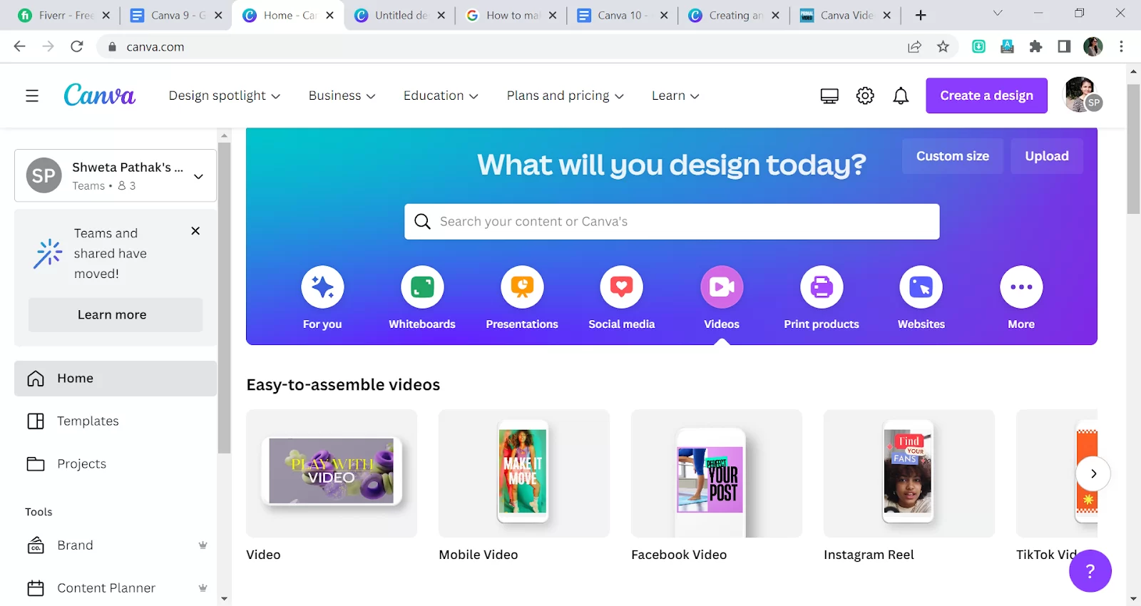Reload the page in the browser
Viewport: 1141px width, 606px height.
pyautogui.click(x=77, y=46)
